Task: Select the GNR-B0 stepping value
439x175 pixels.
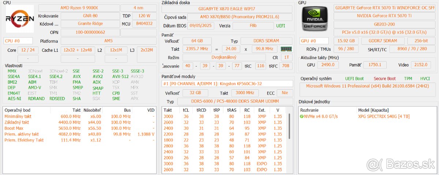Action: click(x=90, y=16)
